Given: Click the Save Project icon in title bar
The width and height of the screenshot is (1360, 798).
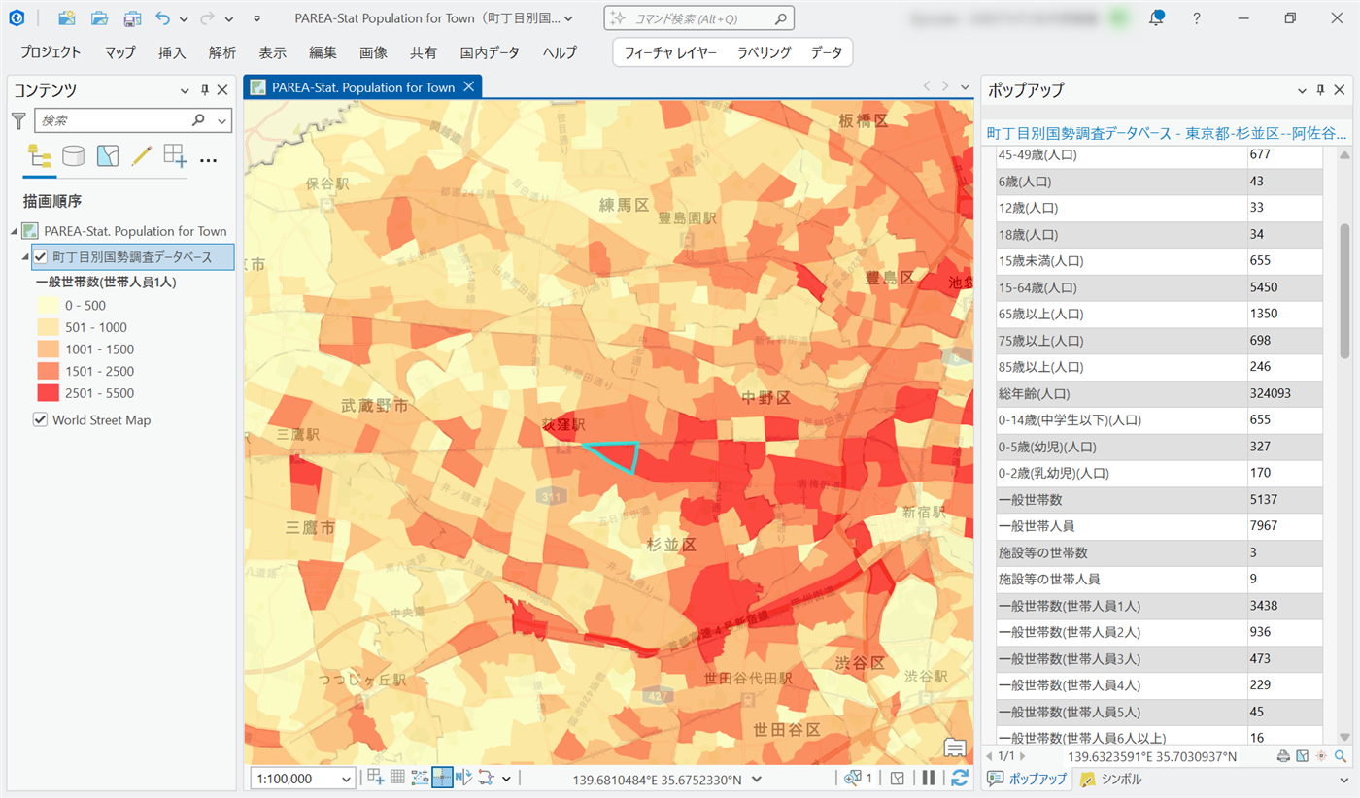Looking at the screenshot, I should pyautogui.click(x=131, y=18).
